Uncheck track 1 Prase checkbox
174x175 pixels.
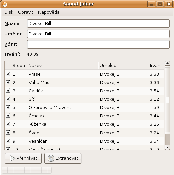(8, 74)
